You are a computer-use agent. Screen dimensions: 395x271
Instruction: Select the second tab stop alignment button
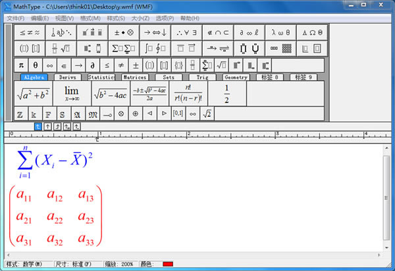click(47, 126)
